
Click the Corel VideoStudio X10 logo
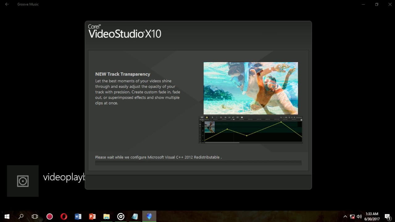[125, 31]
